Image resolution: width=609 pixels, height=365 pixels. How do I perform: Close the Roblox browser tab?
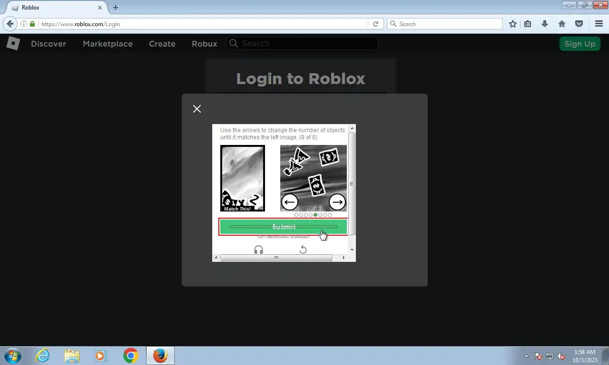click(100, 8)
